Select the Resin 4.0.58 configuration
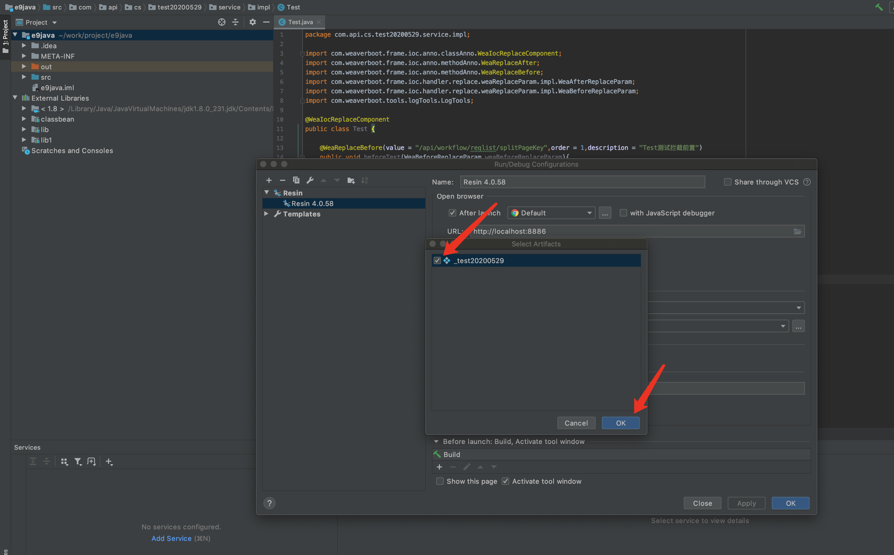Viewport: 894px width, 555px height. [312, 203]
